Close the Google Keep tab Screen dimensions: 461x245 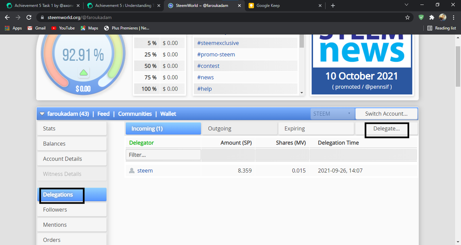(320, 6)
